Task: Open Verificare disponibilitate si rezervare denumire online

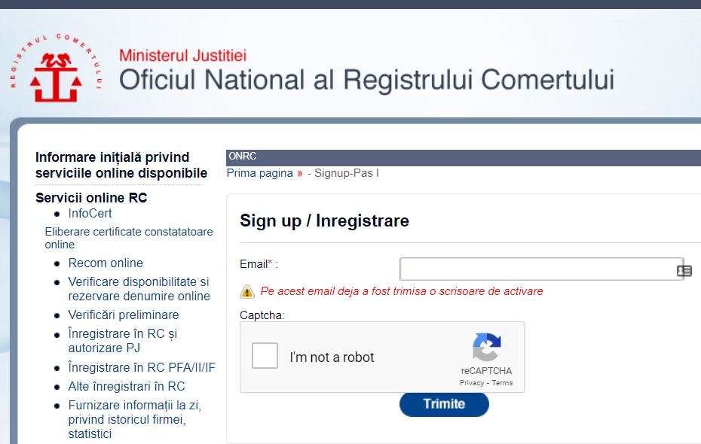Action: click(139, 289)
